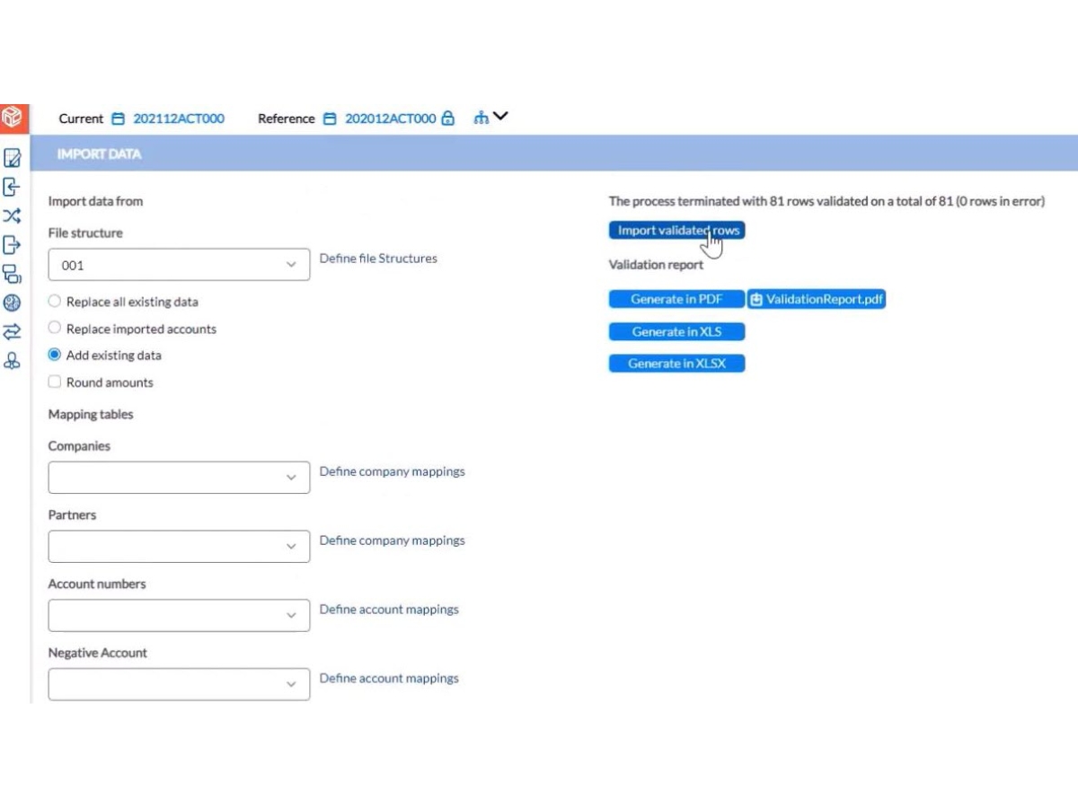The width and height of the screenshot is (1078, 808).
Task: Click the clover-shaped icon at sidebar bottom
Action: [x=12, y=361]
